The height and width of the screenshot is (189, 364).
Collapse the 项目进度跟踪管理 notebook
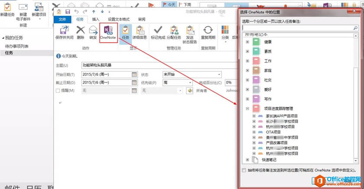pos(247,108)
